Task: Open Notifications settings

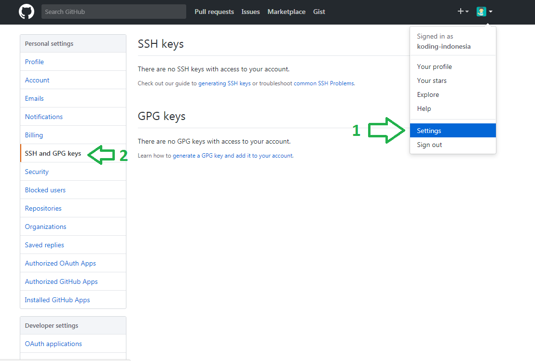Action: (x=73, y=117)
